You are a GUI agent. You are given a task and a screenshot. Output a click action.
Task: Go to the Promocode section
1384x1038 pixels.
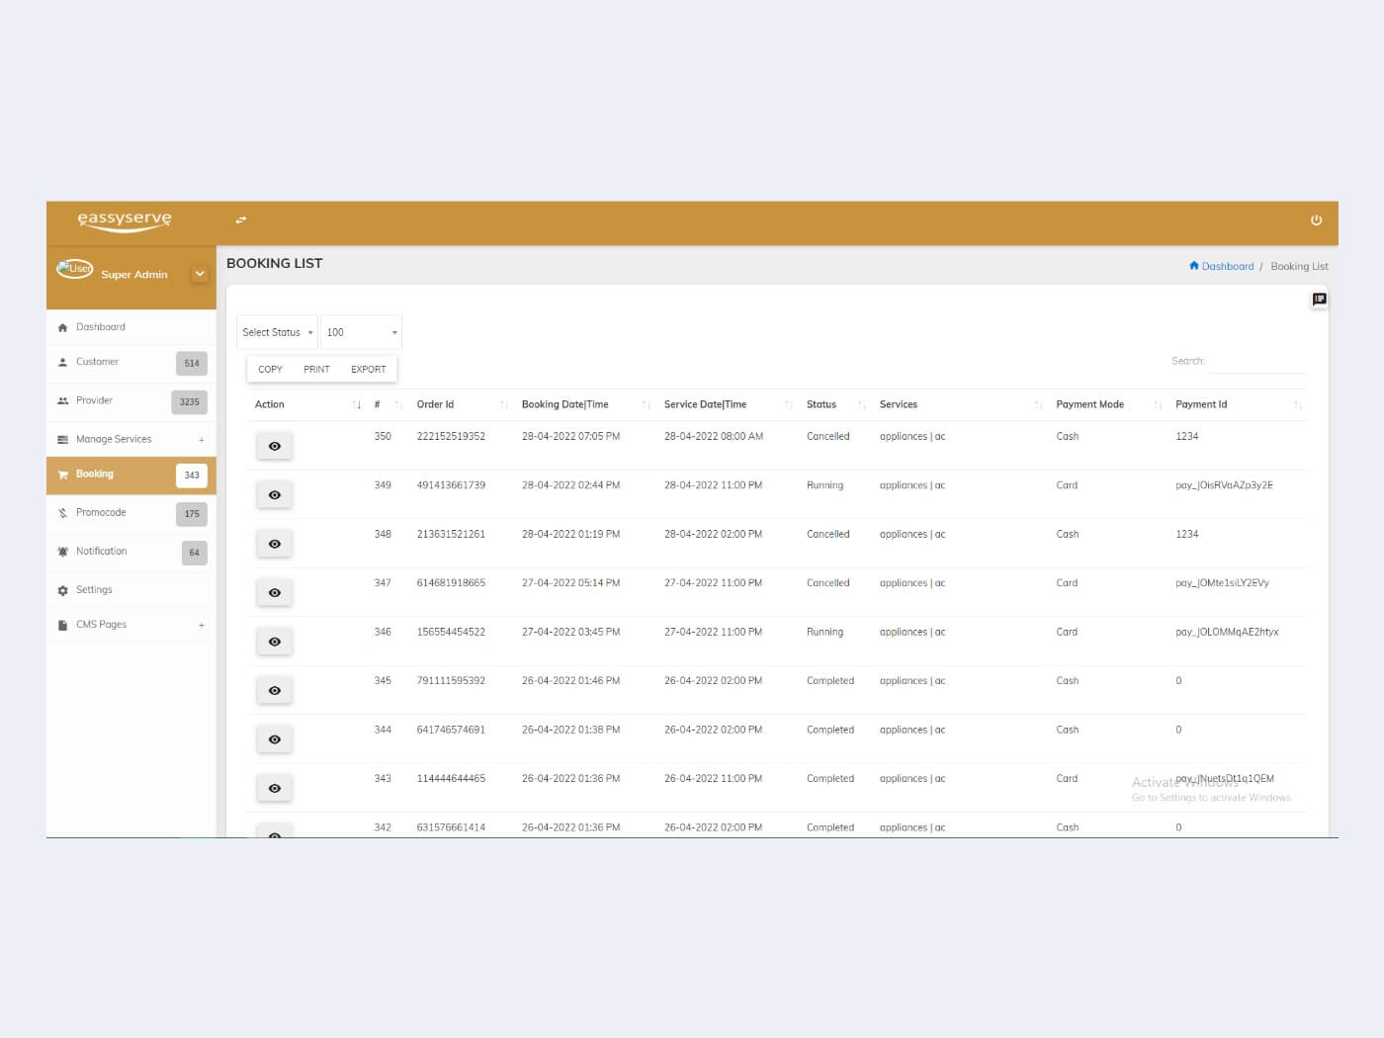(x=101, y=513)
